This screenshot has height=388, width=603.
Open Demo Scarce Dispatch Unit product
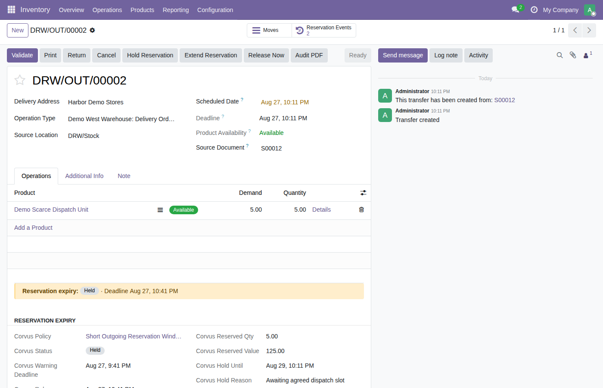point(51,210)
